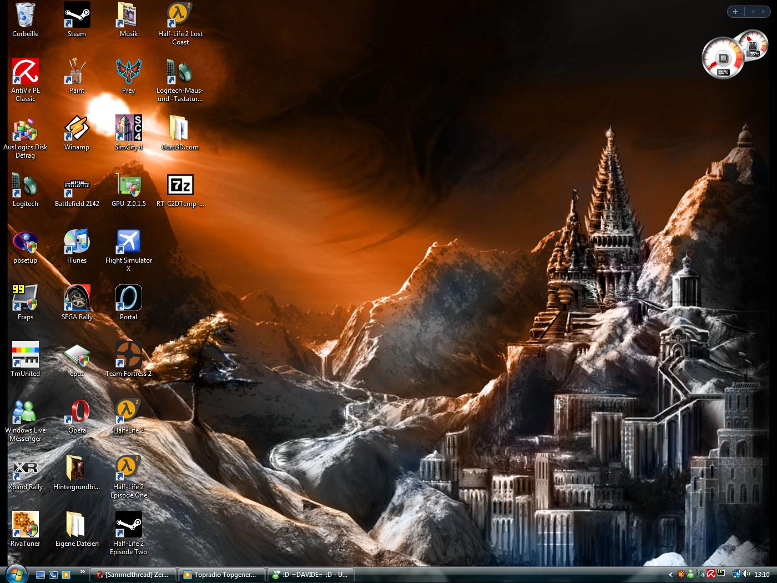
Task: Open the Fraps desktop shortcut
Action: (26, 303)
